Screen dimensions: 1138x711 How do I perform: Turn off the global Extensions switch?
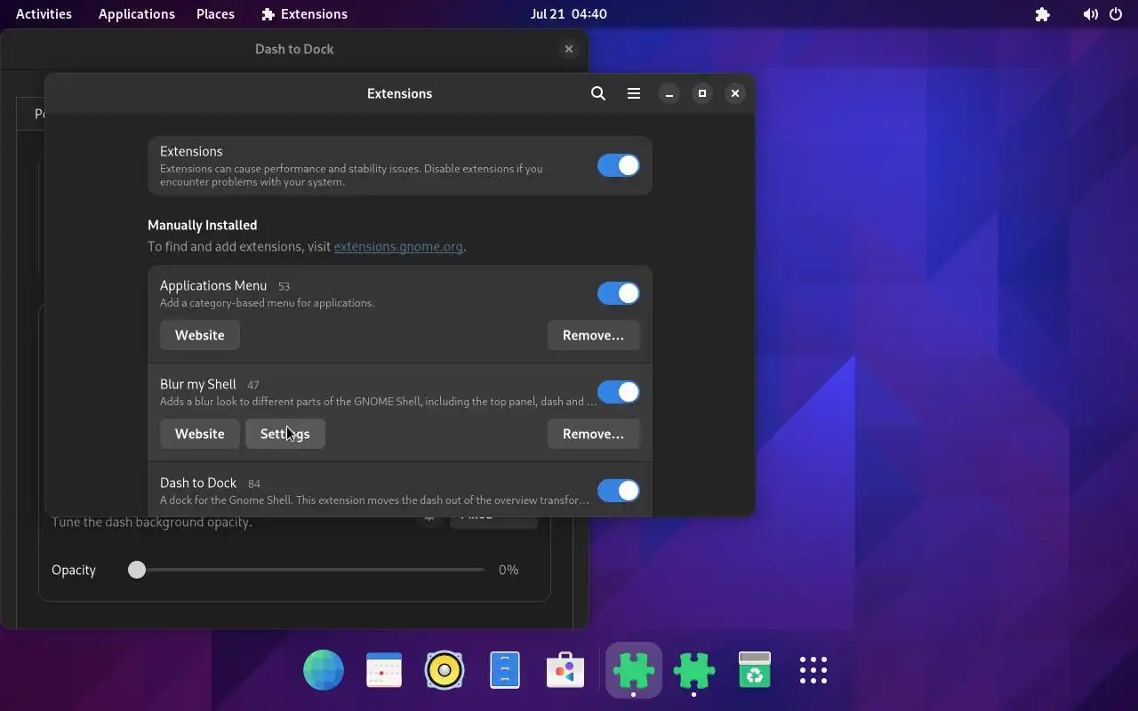point(618,165)
